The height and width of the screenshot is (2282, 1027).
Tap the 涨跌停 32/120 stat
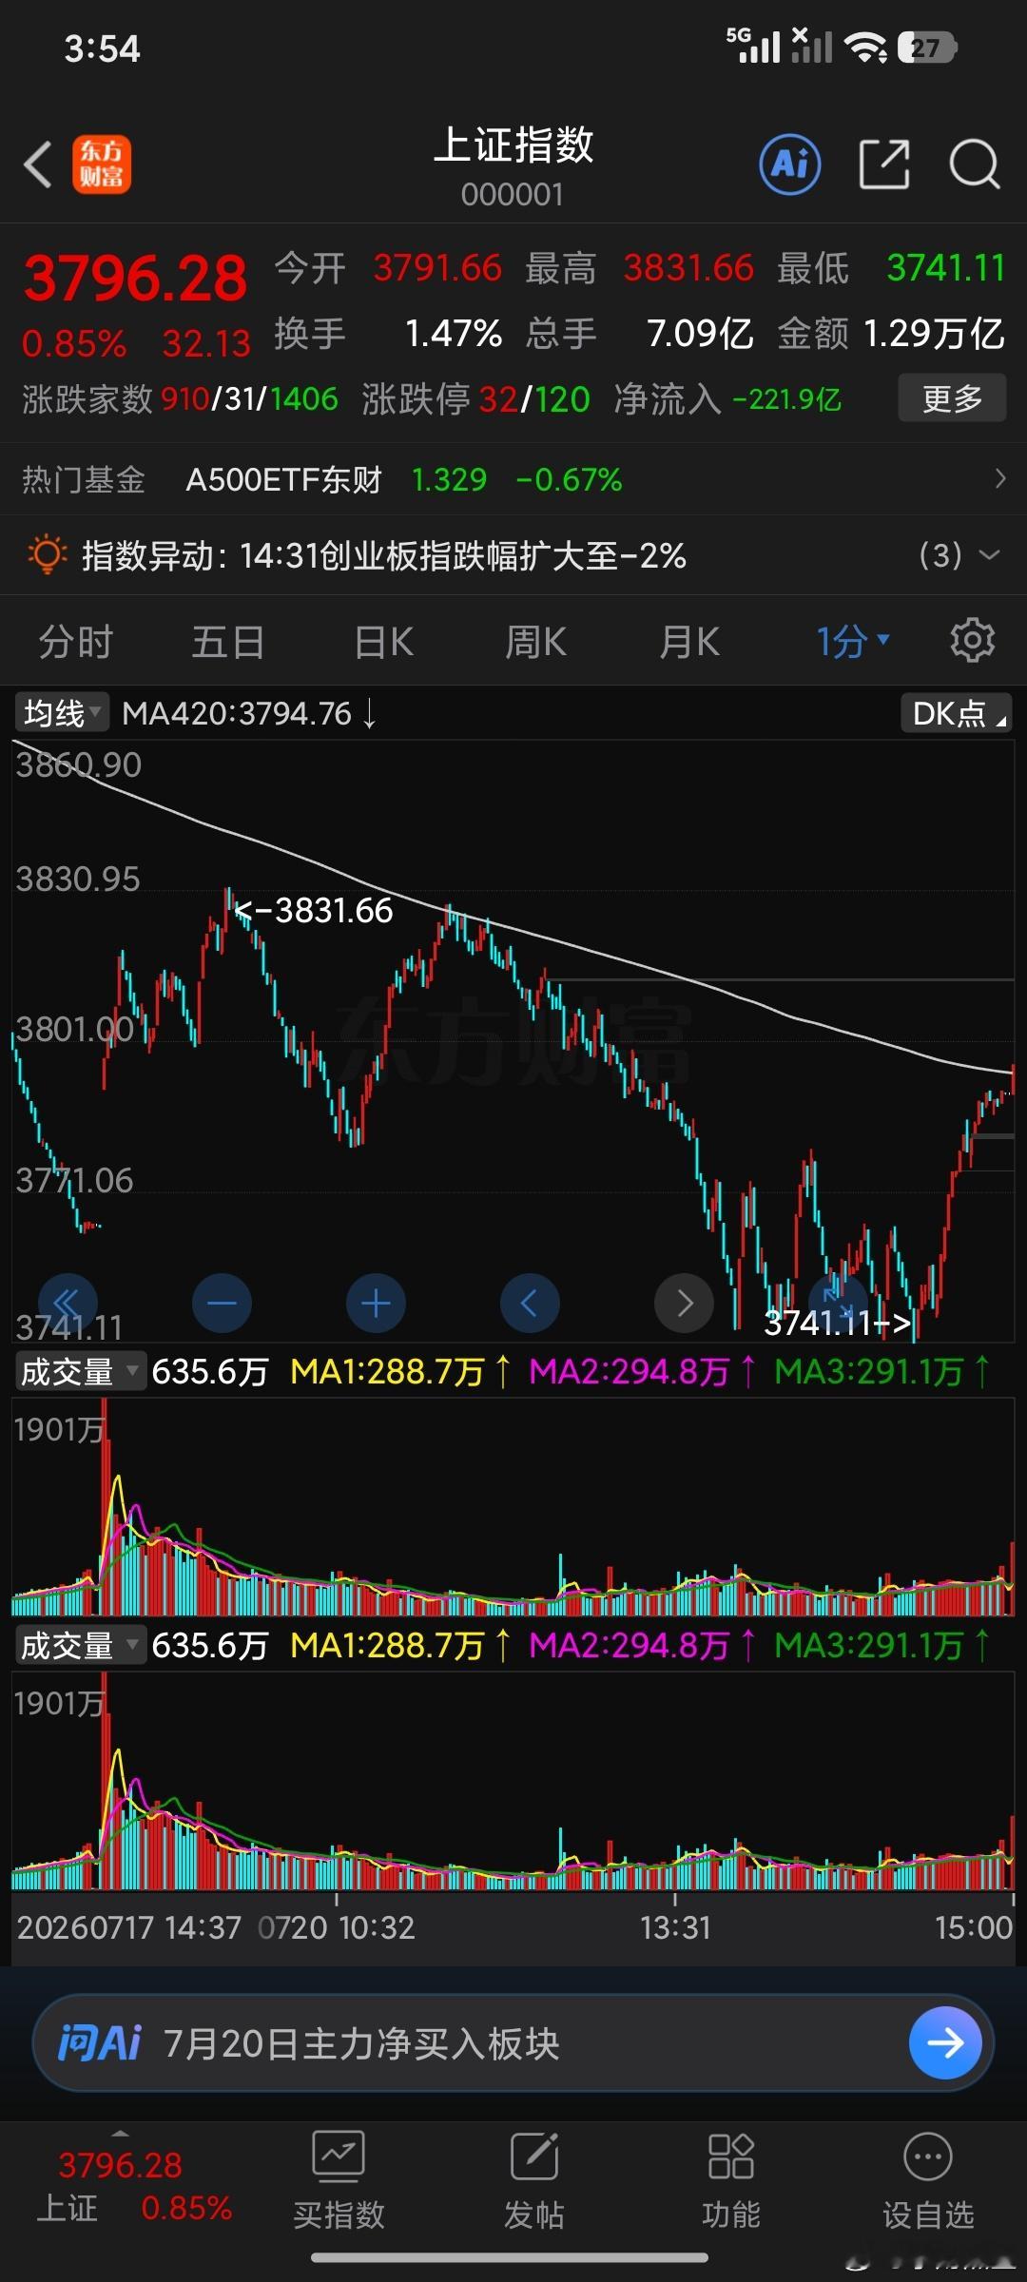(475, 398)
